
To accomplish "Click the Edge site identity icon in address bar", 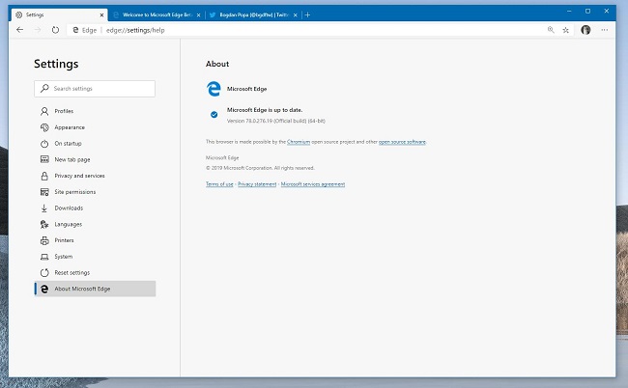I will pos(75,30).
